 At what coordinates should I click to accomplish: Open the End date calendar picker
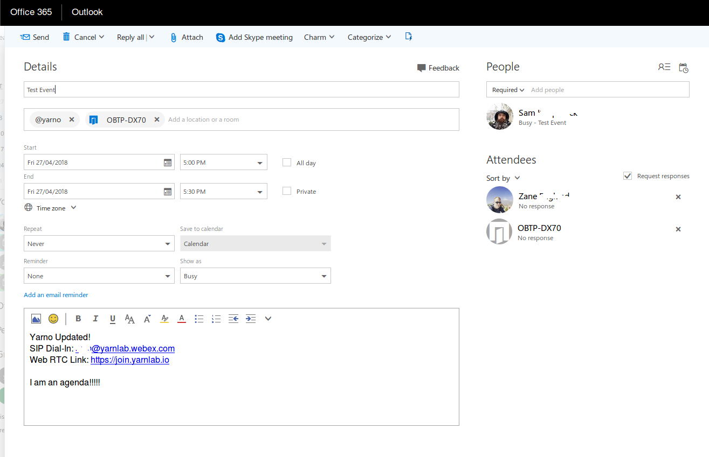(167, 192)
